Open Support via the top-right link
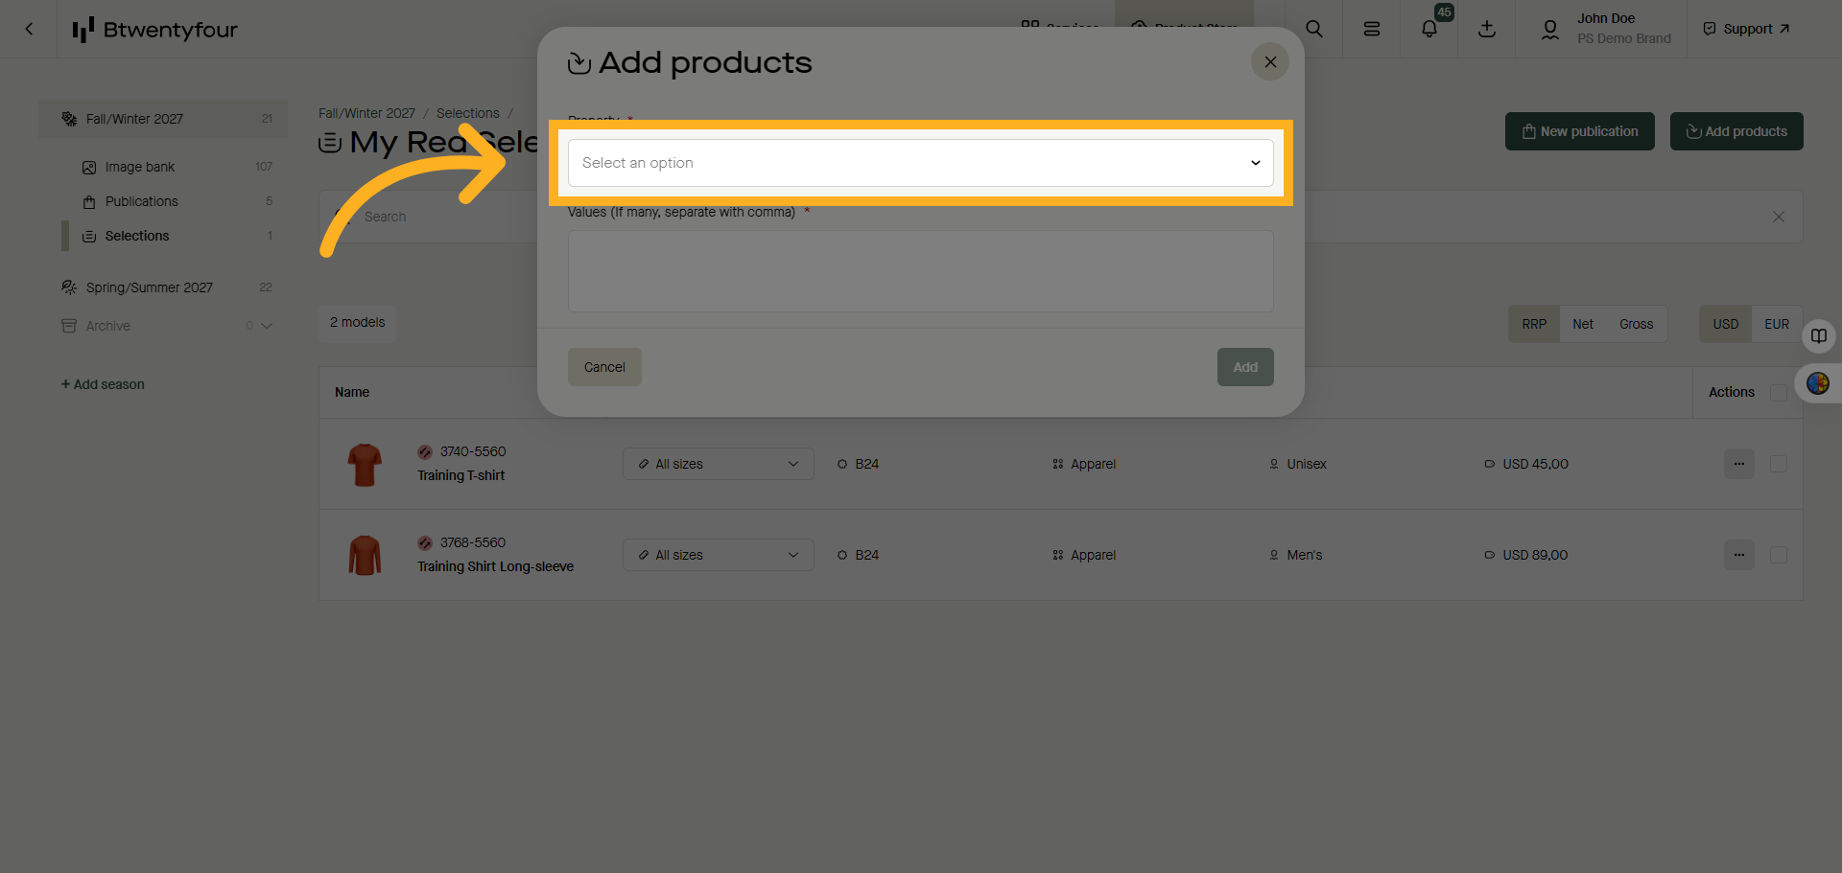 point(1745,28)
